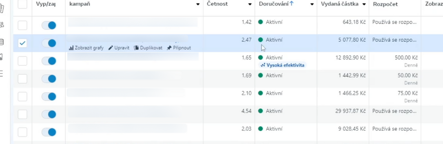Click the Vysoká efektivita badge
Viewport: 443px width, 144px height.
tap(283, 65)
